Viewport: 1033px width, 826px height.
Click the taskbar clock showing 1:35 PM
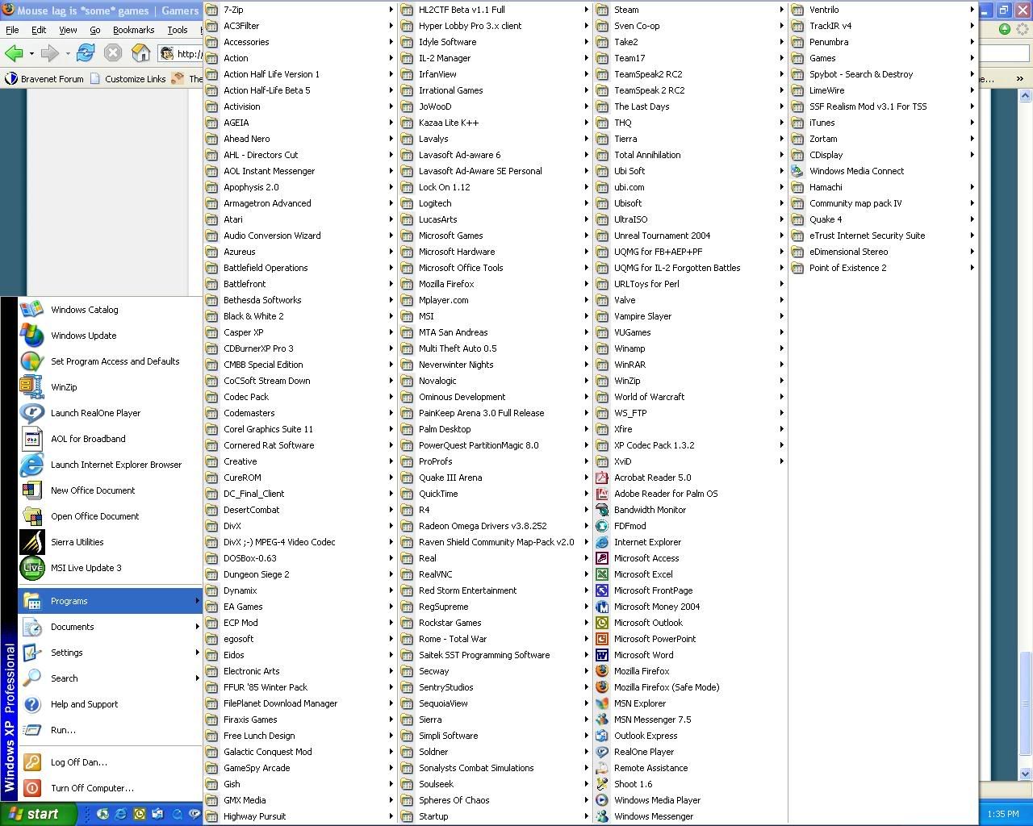tap(1002, 815)
